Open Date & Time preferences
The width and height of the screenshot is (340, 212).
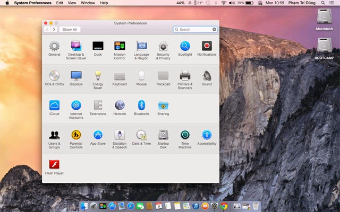[x=141, y=137]
